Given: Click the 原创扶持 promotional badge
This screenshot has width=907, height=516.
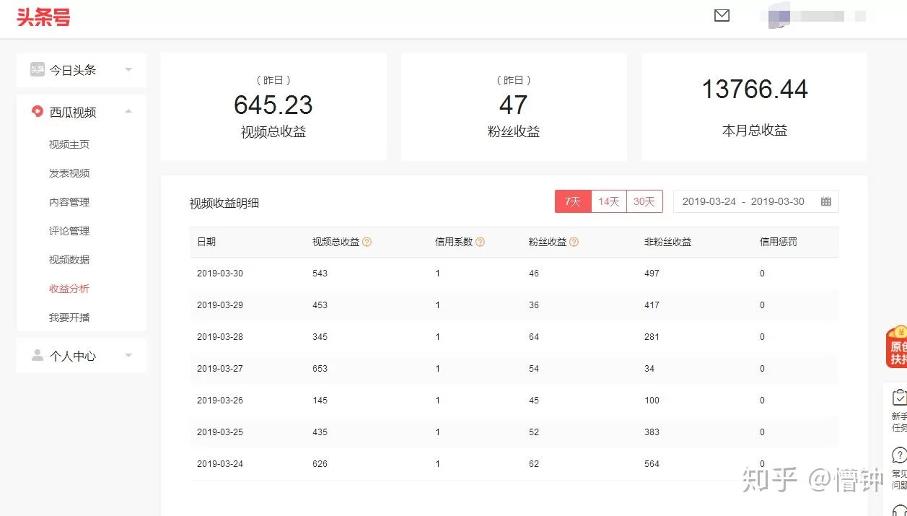Looking at the screenshot, I should pyautogui.click(x=897, y=348).
